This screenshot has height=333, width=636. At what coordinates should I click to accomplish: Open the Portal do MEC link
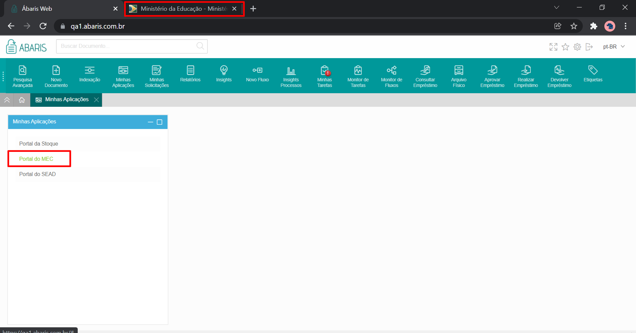pos(36,159)
